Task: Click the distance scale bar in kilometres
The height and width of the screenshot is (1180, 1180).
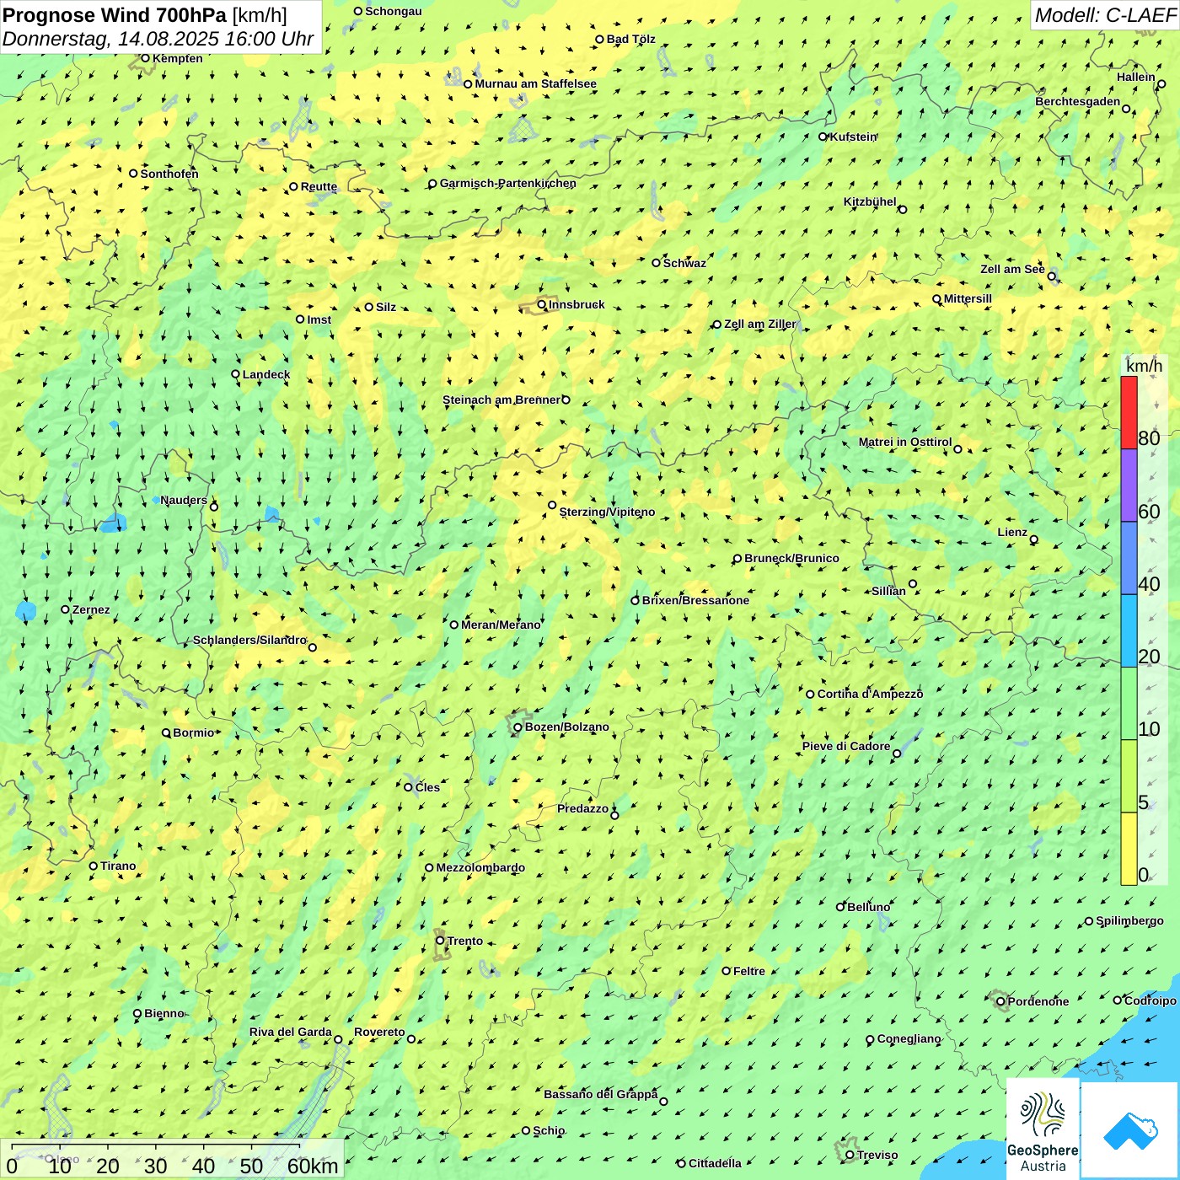Action: point(173,1160)
